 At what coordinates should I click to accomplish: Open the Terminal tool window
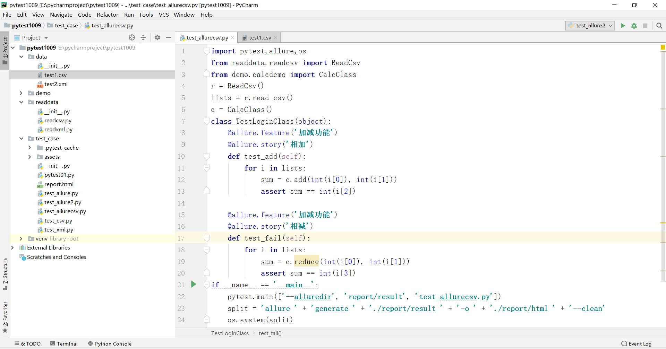[64, 343]
